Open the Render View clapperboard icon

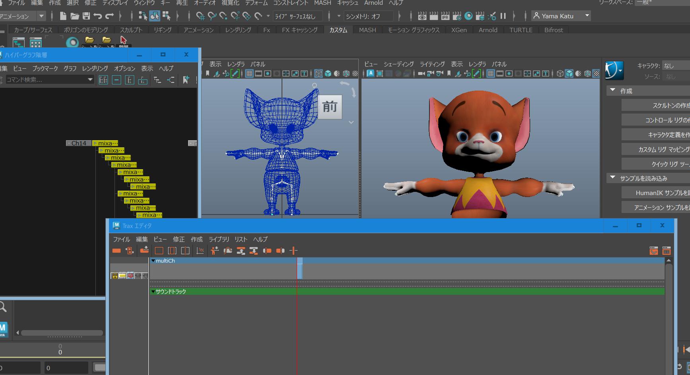(422, 16)
